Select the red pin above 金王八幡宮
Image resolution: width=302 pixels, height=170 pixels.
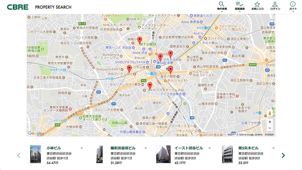tap(170, 70)
